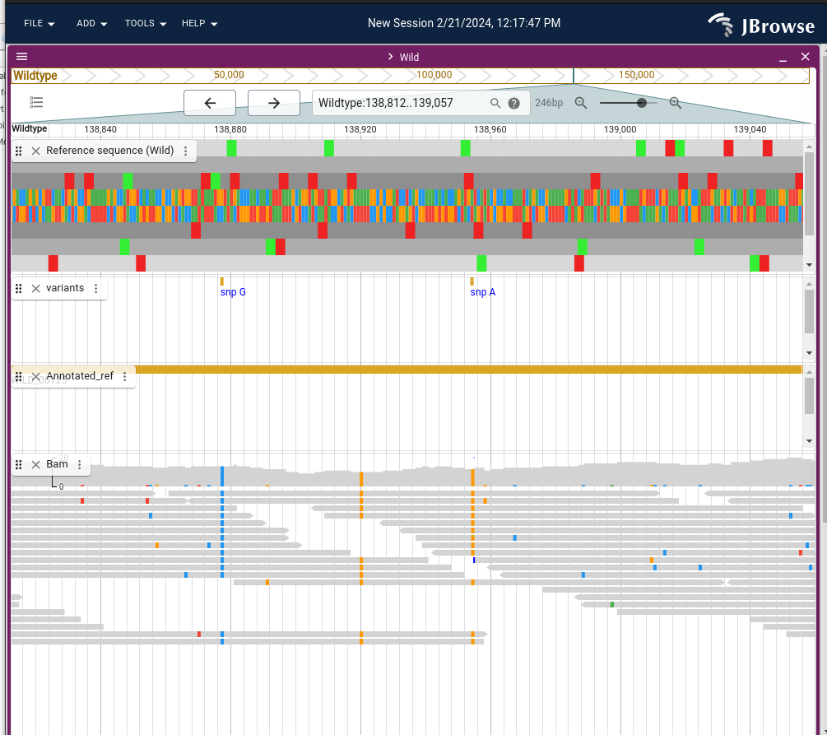
Task: Click the zoom level slider handle
Action: coord(641,103)
